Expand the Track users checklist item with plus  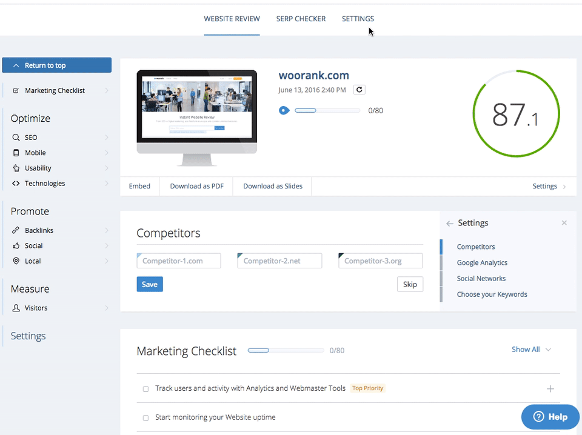click(550, 389)
